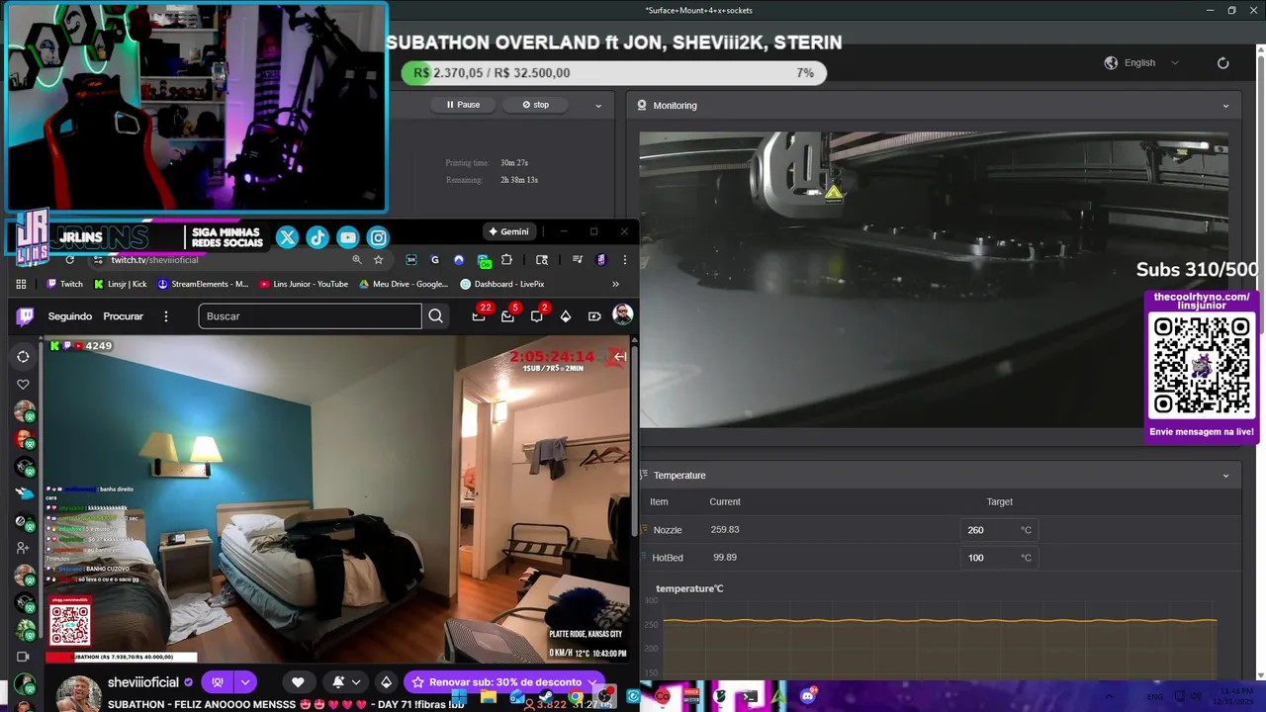The image size is (1266, 712).
Task: Click the Gemini button in Chrome
Action: pyautogui.click(x=509, y=231)
